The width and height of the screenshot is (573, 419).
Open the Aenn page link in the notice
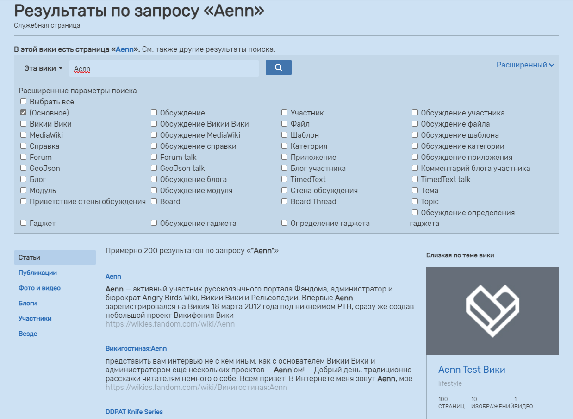125,49
